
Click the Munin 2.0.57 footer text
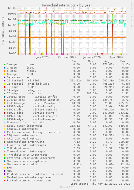(x=67, y=187)
